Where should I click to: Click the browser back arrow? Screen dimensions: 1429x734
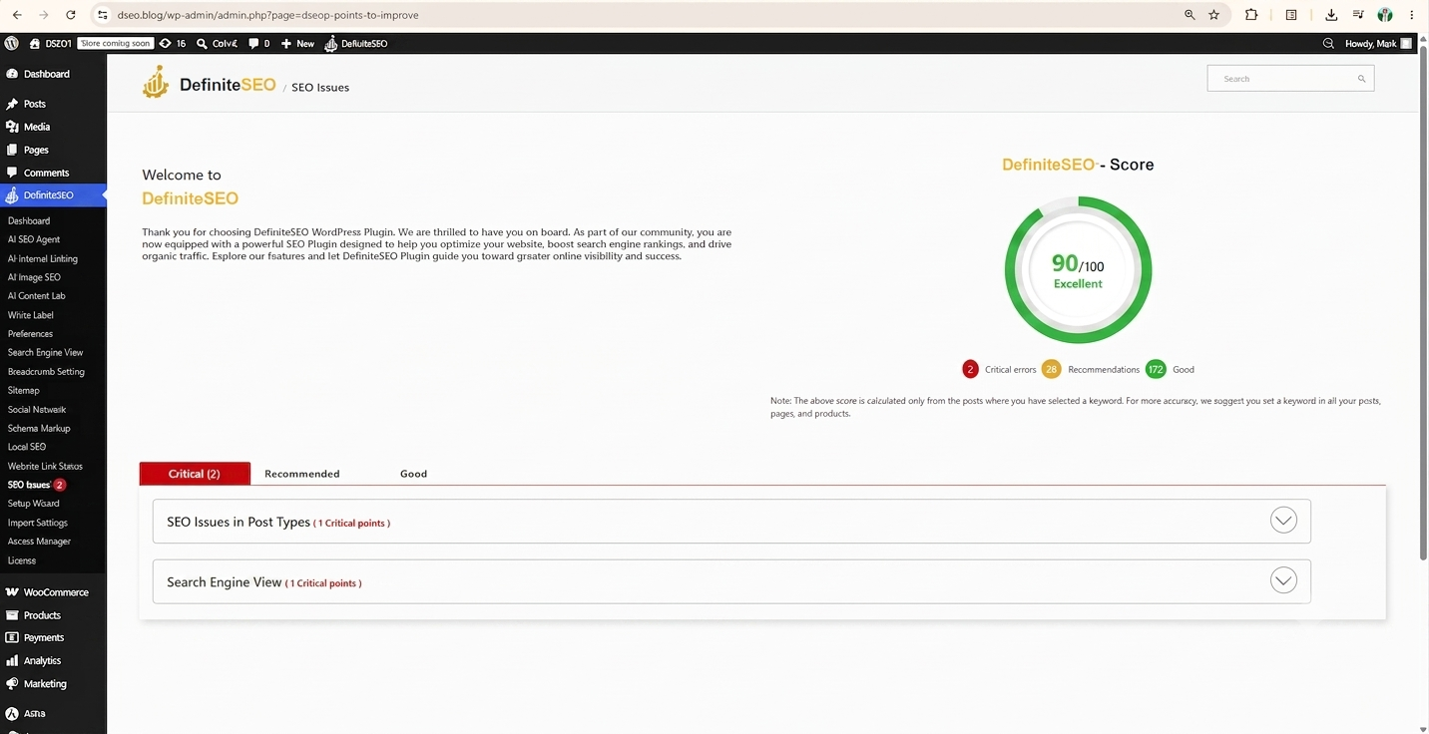[17, 15]
